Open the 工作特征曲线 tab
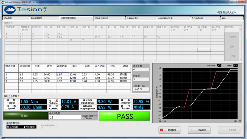The image size is (247, 139). coord(197,18)
